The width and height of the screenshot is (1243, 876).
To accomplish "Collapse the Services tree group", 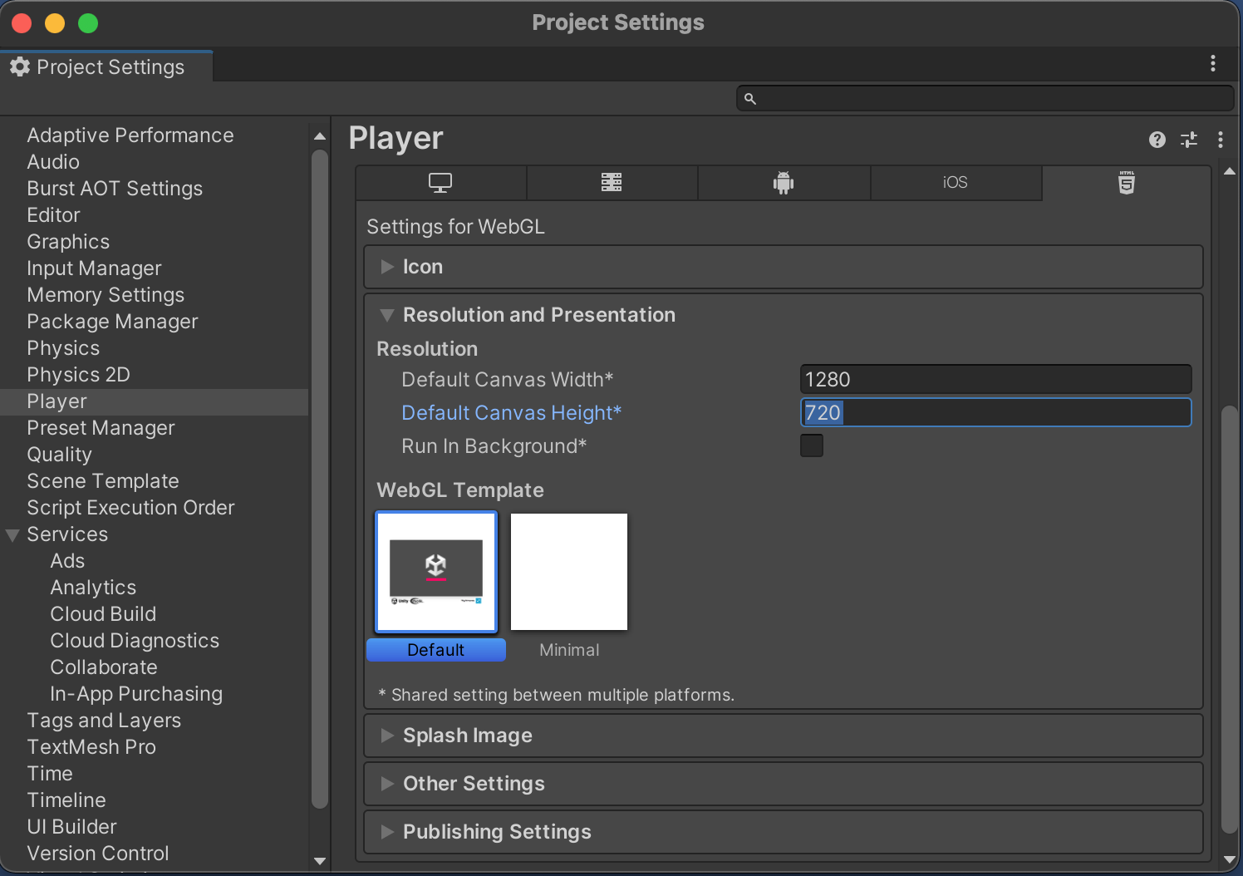I will point(12,535).
